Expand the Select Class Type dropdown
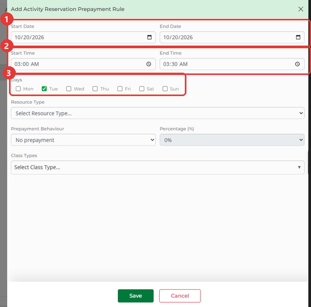The width and height of the screenshot is (311, 307). 158,167
